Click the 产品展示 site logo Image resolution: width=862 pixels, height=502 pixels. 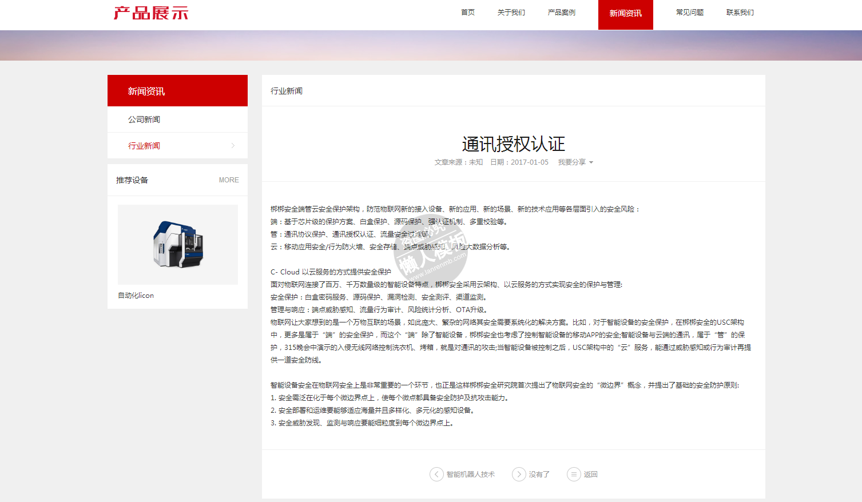[151, 13]
